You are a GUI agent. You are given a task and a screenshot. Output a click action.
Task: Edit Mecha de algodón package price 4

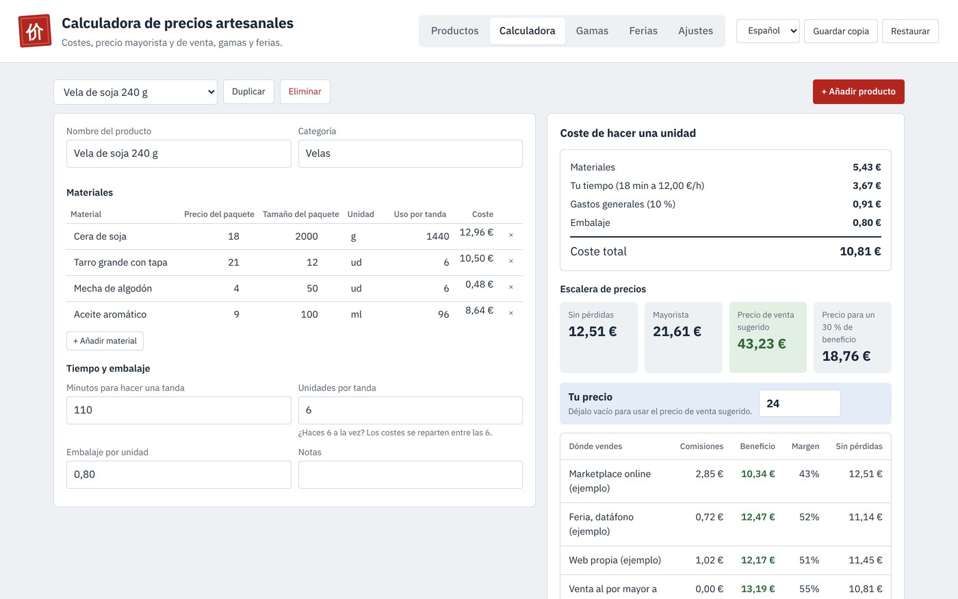(219, 288)
